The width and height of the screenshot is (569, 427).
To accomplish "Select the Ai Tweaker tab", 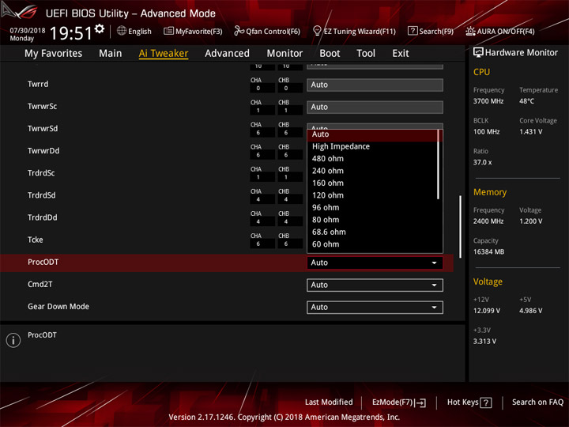I will point(164,54).
